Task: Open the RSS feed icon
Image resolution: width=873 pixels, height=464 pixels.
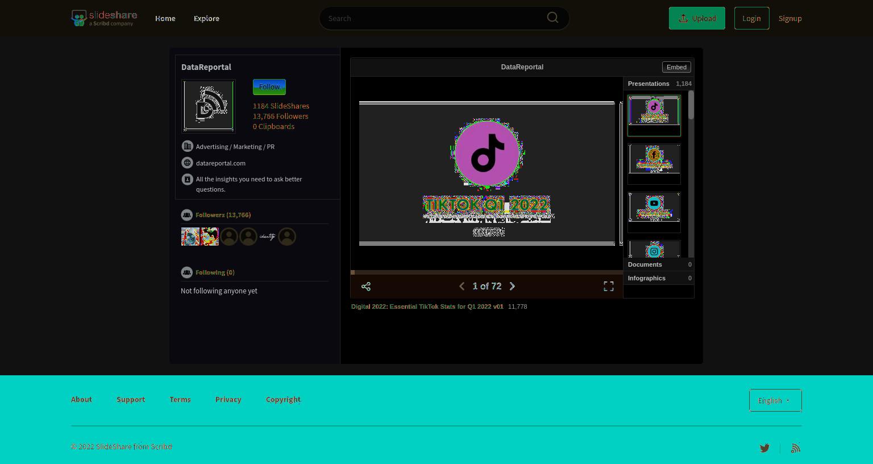Action: pyautogui.click(x=796, y=448)
